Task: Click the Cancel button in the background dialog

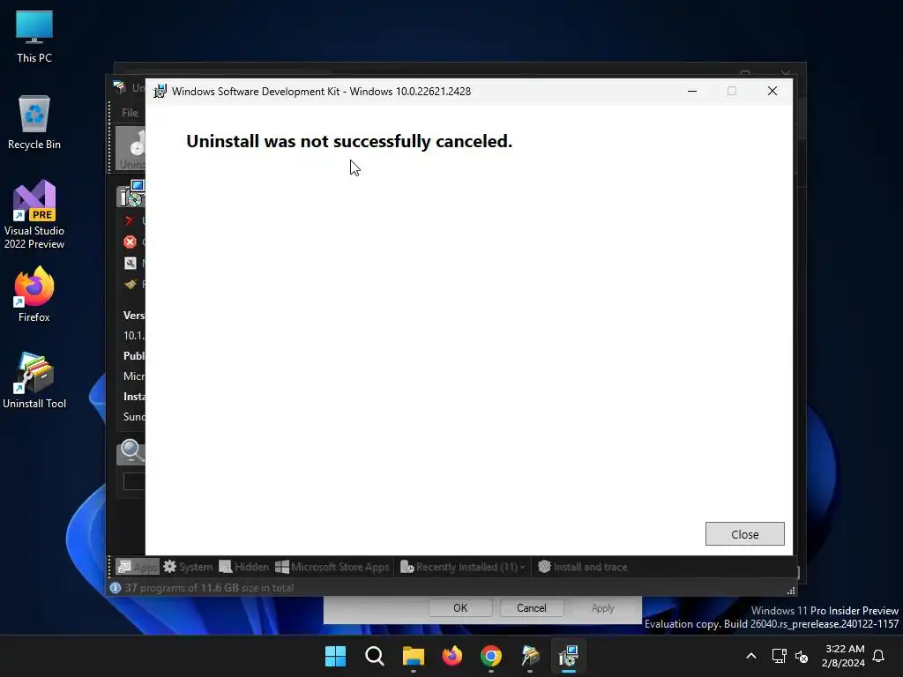Action: [531, 608]
